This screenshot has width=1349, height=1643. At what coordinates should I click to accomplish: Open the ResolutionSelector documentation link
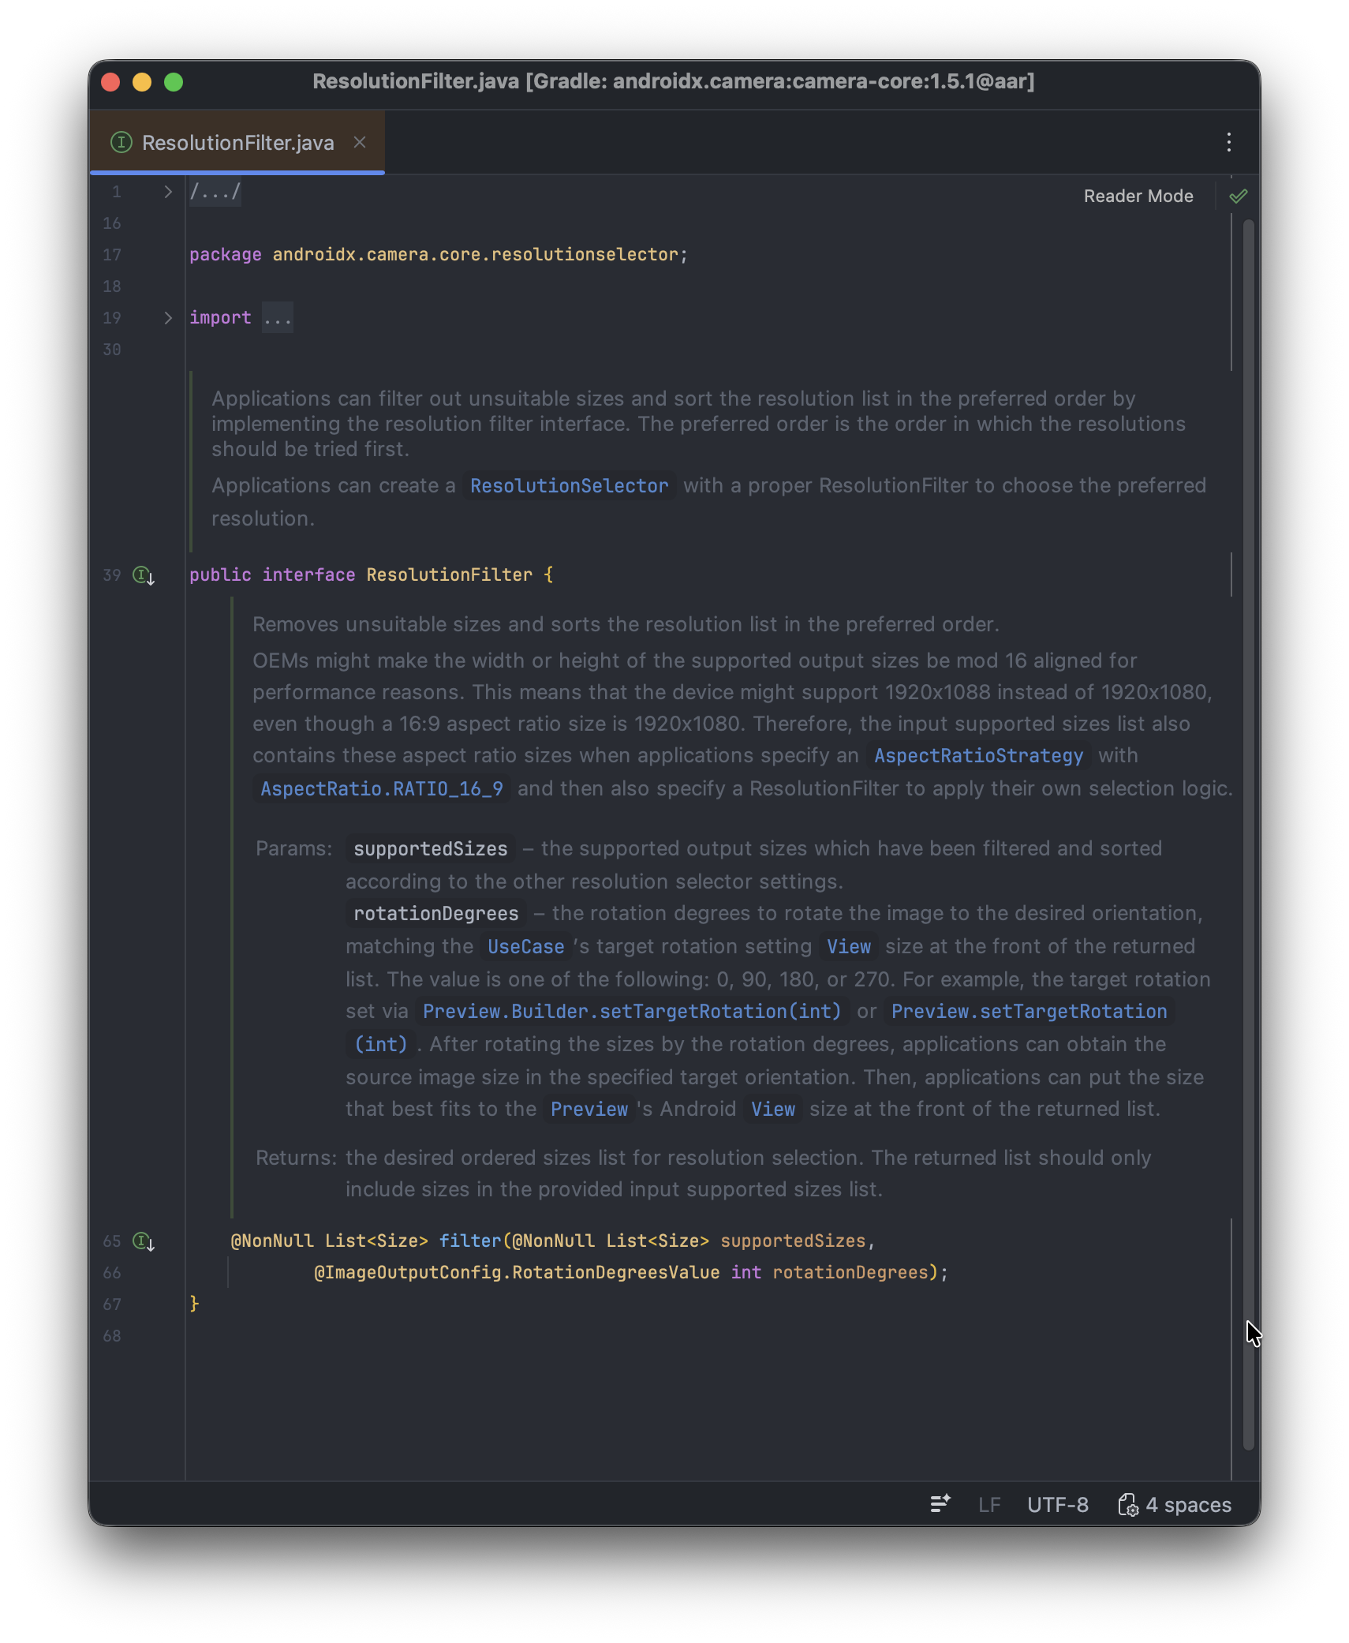coord(569,486)
